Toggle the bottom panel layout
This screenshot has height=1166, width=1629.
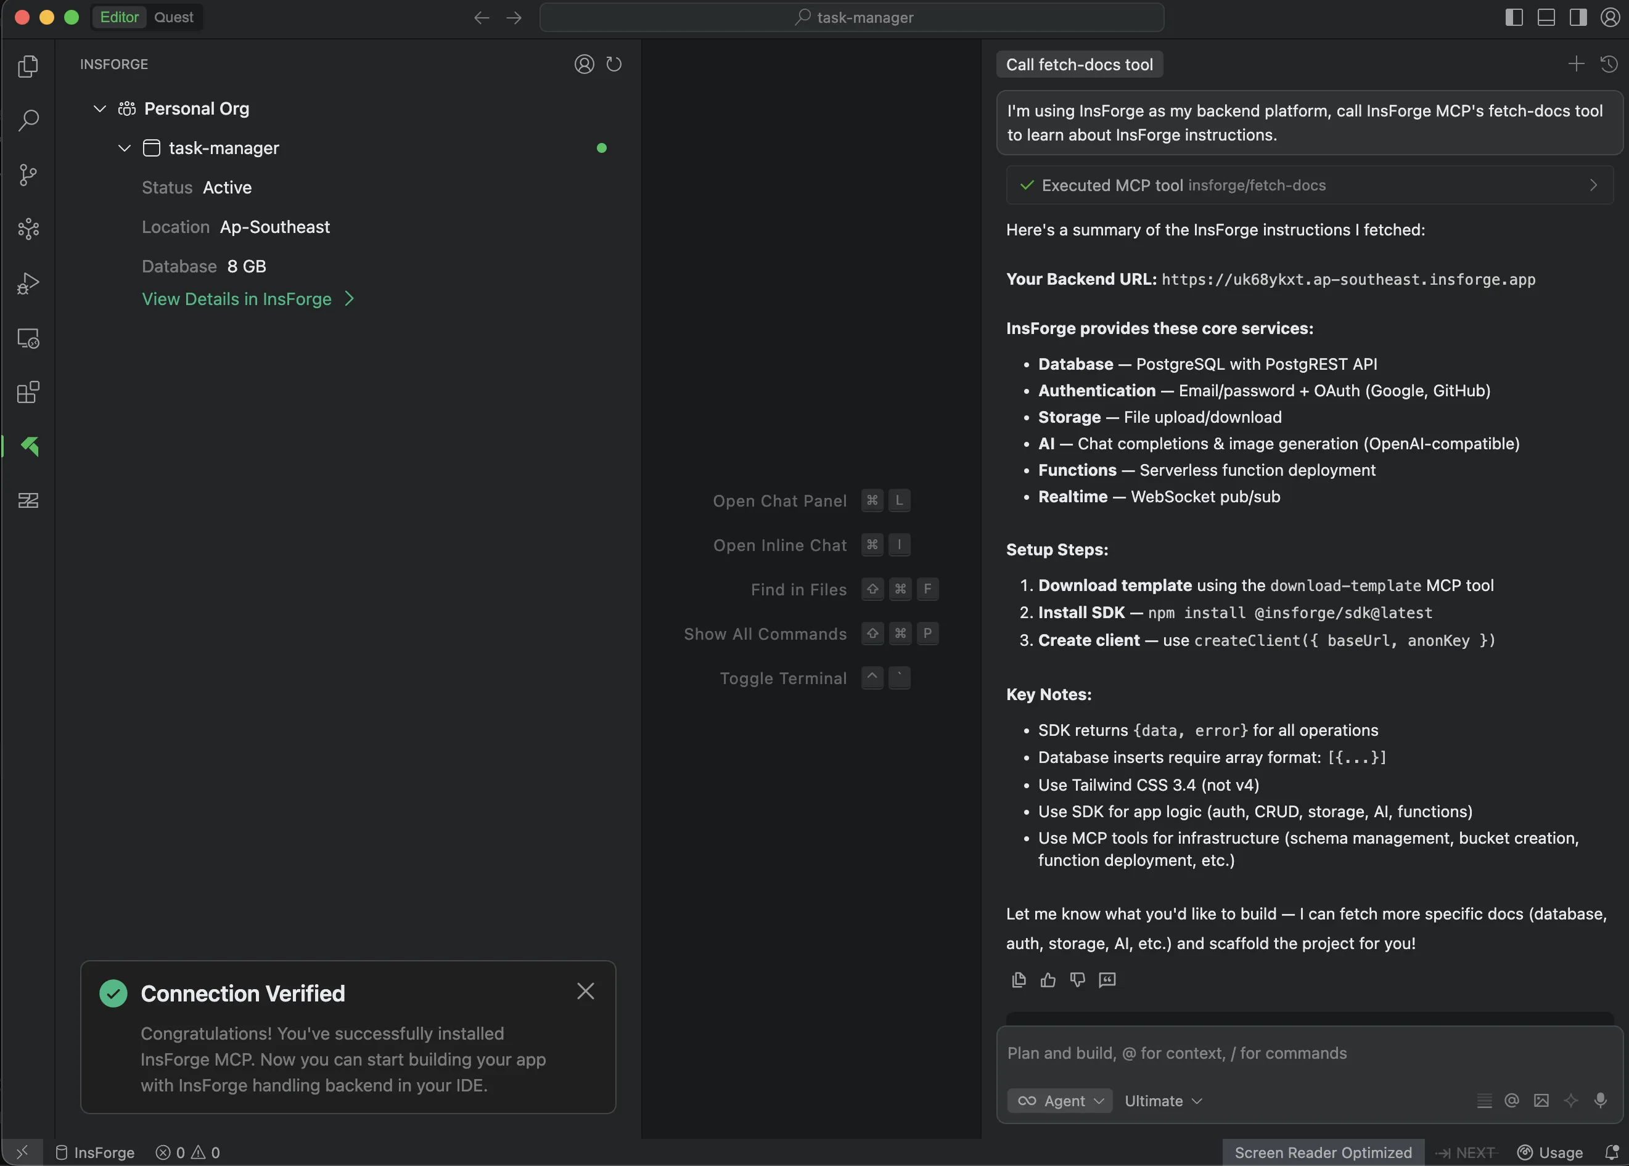pyautogui.click(x=1546, y=17)
